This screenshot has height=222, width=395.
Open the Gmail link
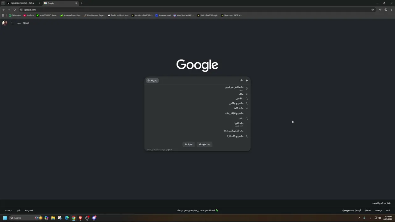point(26,23)
